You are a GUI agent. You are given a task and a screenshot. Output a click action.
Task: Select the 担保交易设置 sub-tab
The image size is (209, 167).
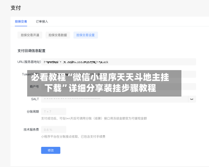click(x=86, y=35)
